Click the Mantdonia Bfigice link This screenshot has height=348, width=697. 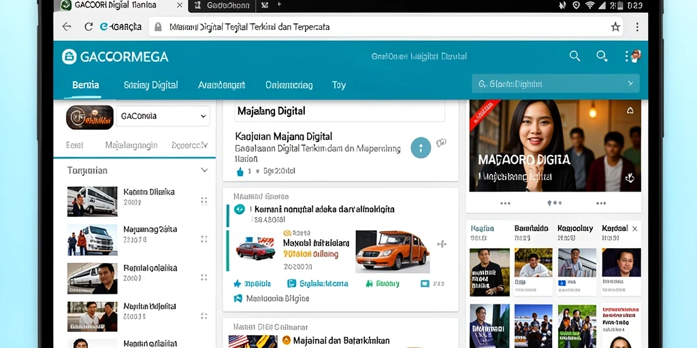click(x=271, y=298)
